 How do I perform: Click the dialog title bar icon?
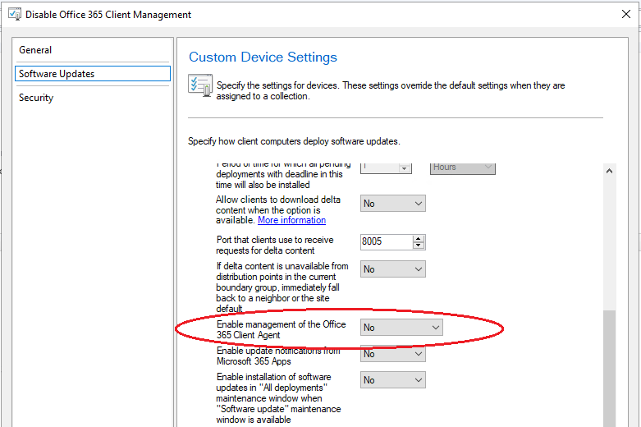15,14
